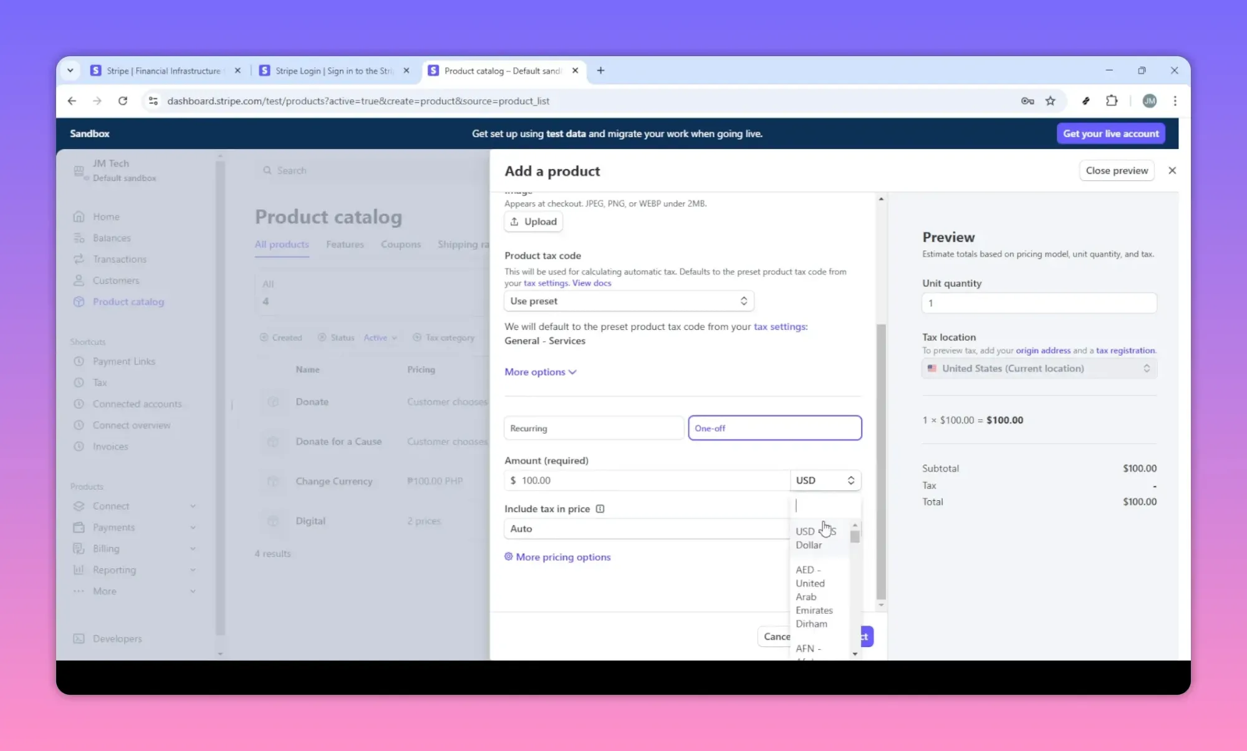Viewport: 1247px width, 751px height.
Task: Open the Use preset tax code dropdown
Action: click(x=628, y=301)
